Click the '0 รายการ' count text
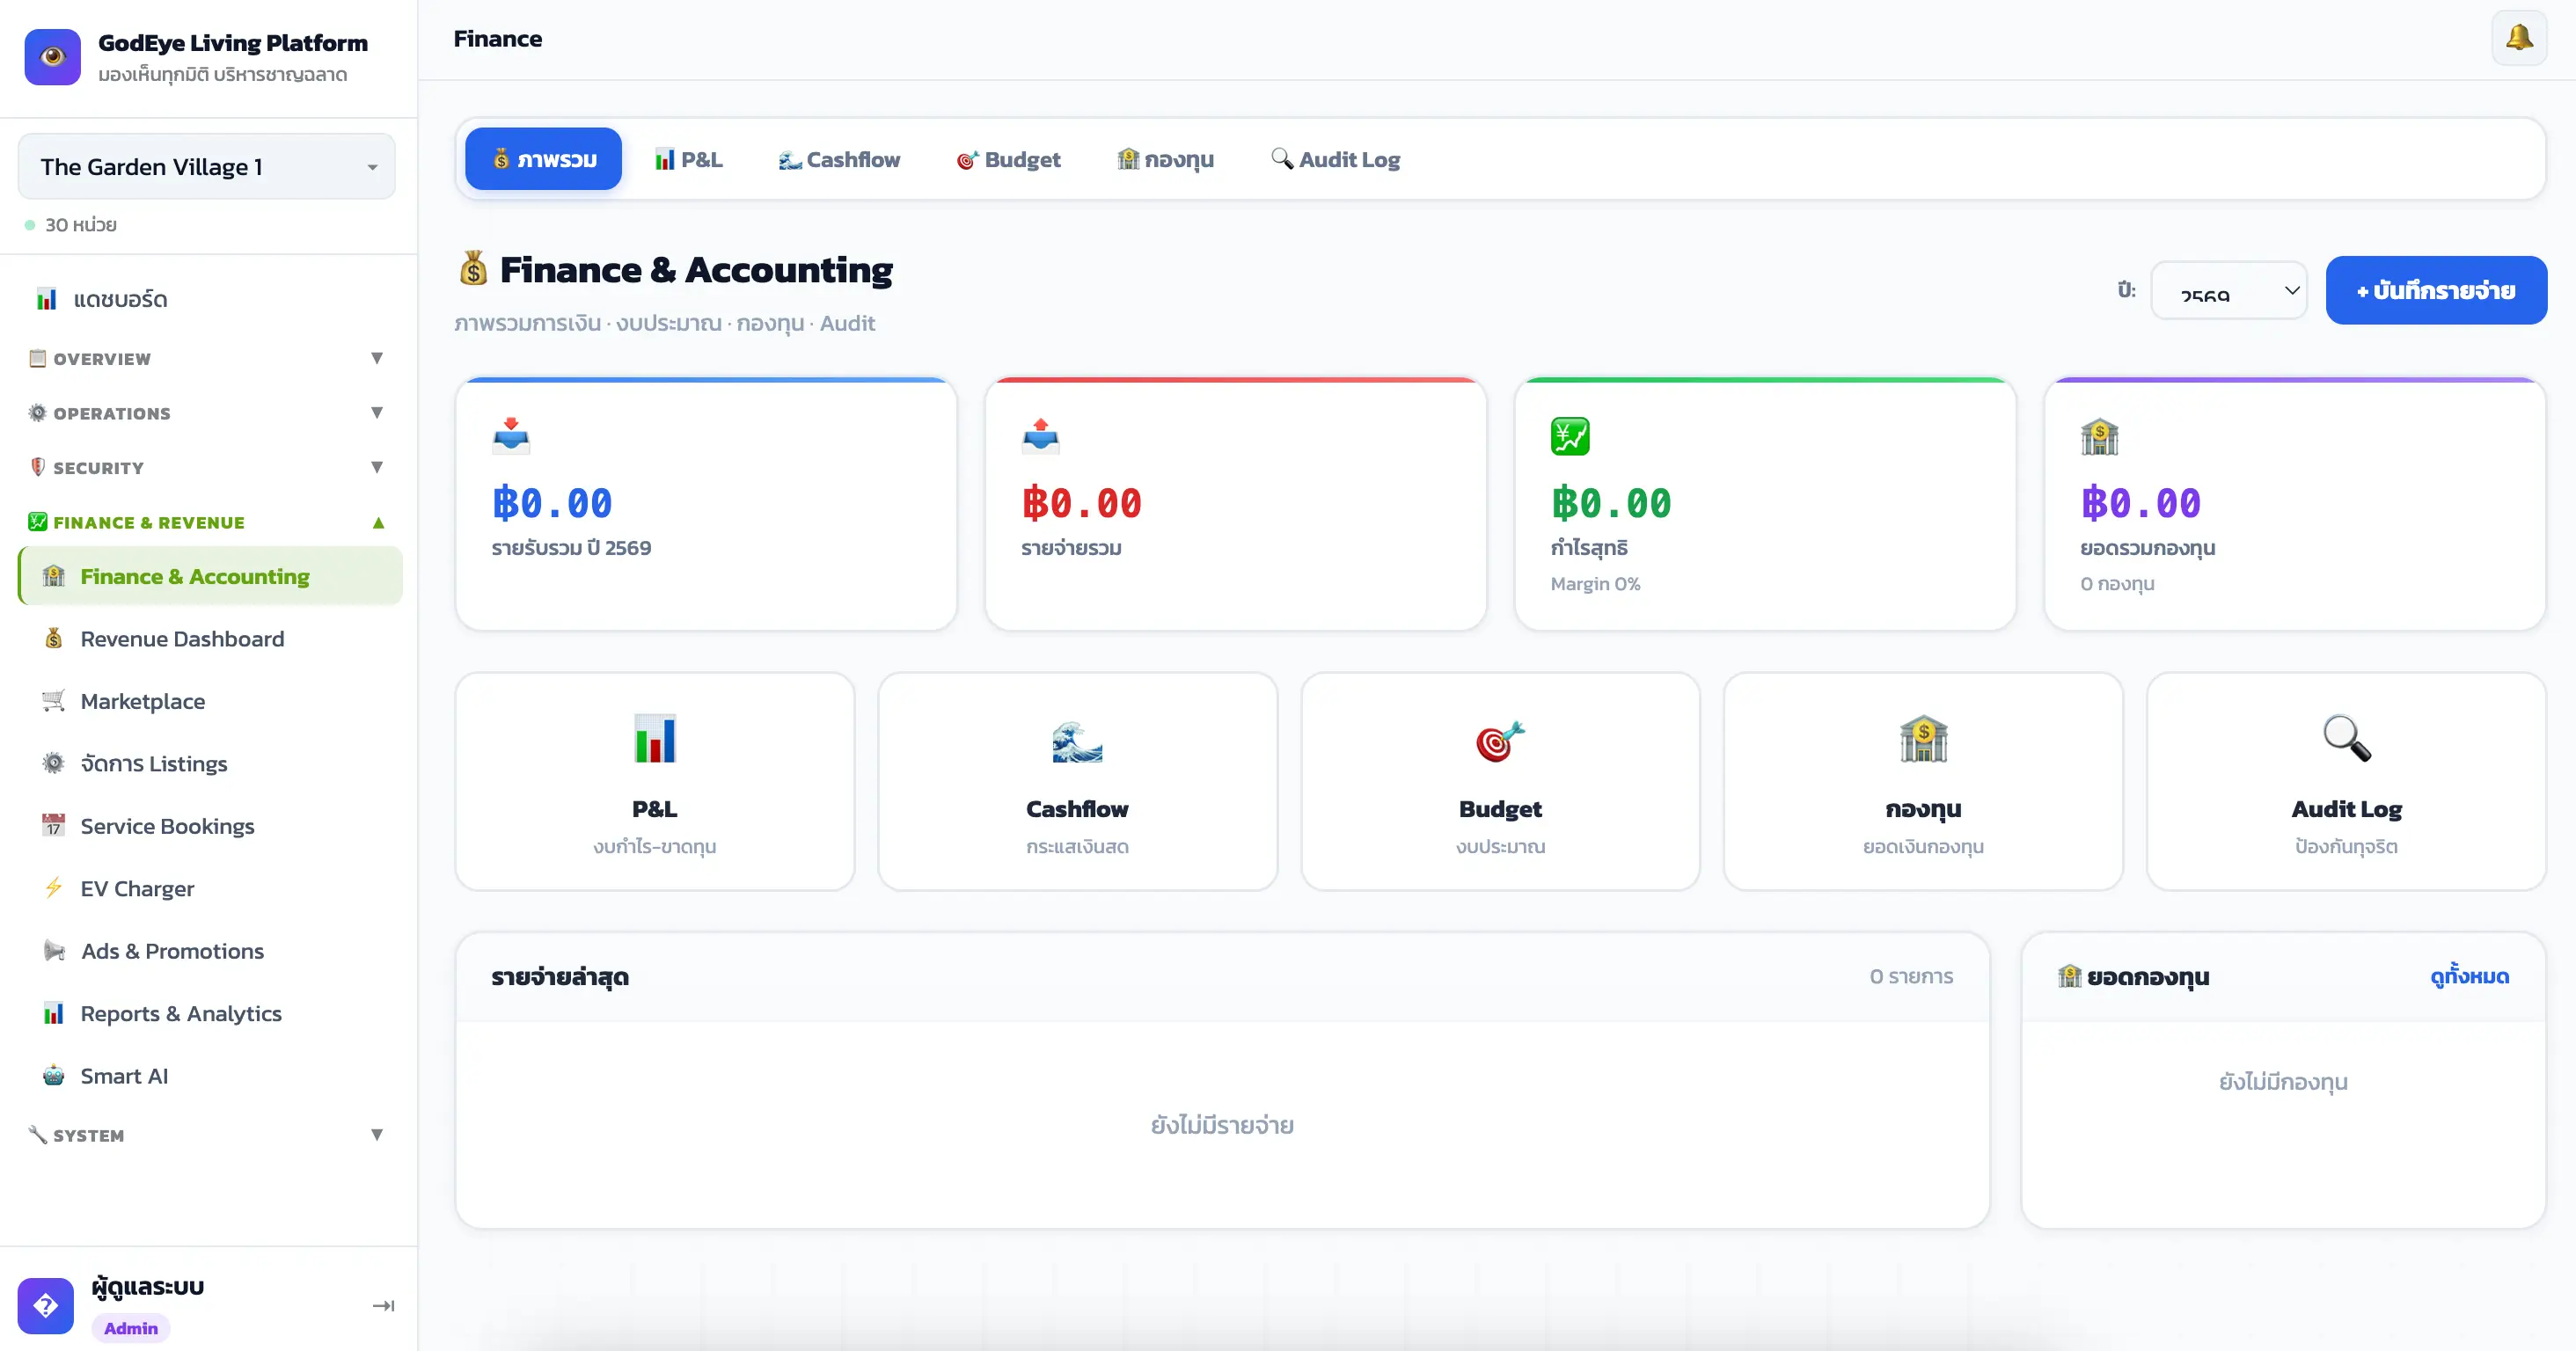 click(1911, 976)
